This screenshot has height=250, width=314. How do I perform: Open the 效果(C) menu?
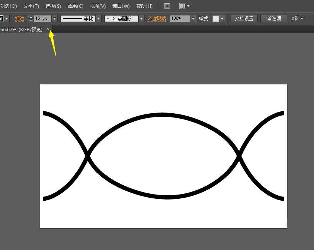(75, 6)
